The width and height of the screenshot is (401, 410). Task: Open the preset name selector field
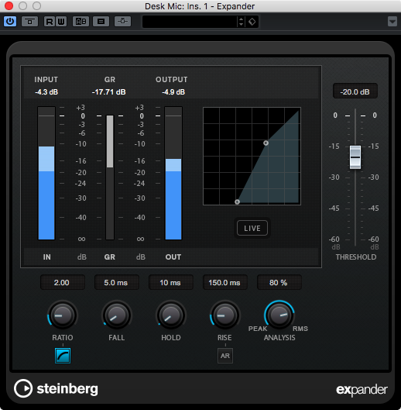tap(190, 22)
